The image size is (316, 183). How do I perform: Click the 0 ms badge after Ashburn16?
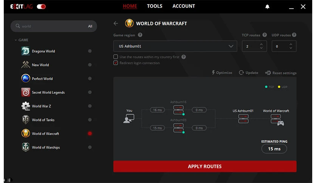click(199, 110)
